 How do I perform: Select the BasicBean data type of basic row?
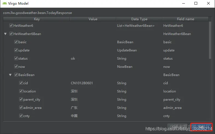(x=125, y=42)
